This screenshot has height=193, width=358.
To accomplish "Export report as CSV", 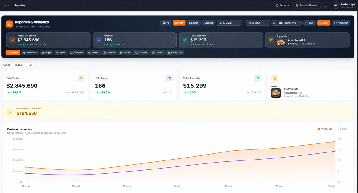I will (309, 23).
